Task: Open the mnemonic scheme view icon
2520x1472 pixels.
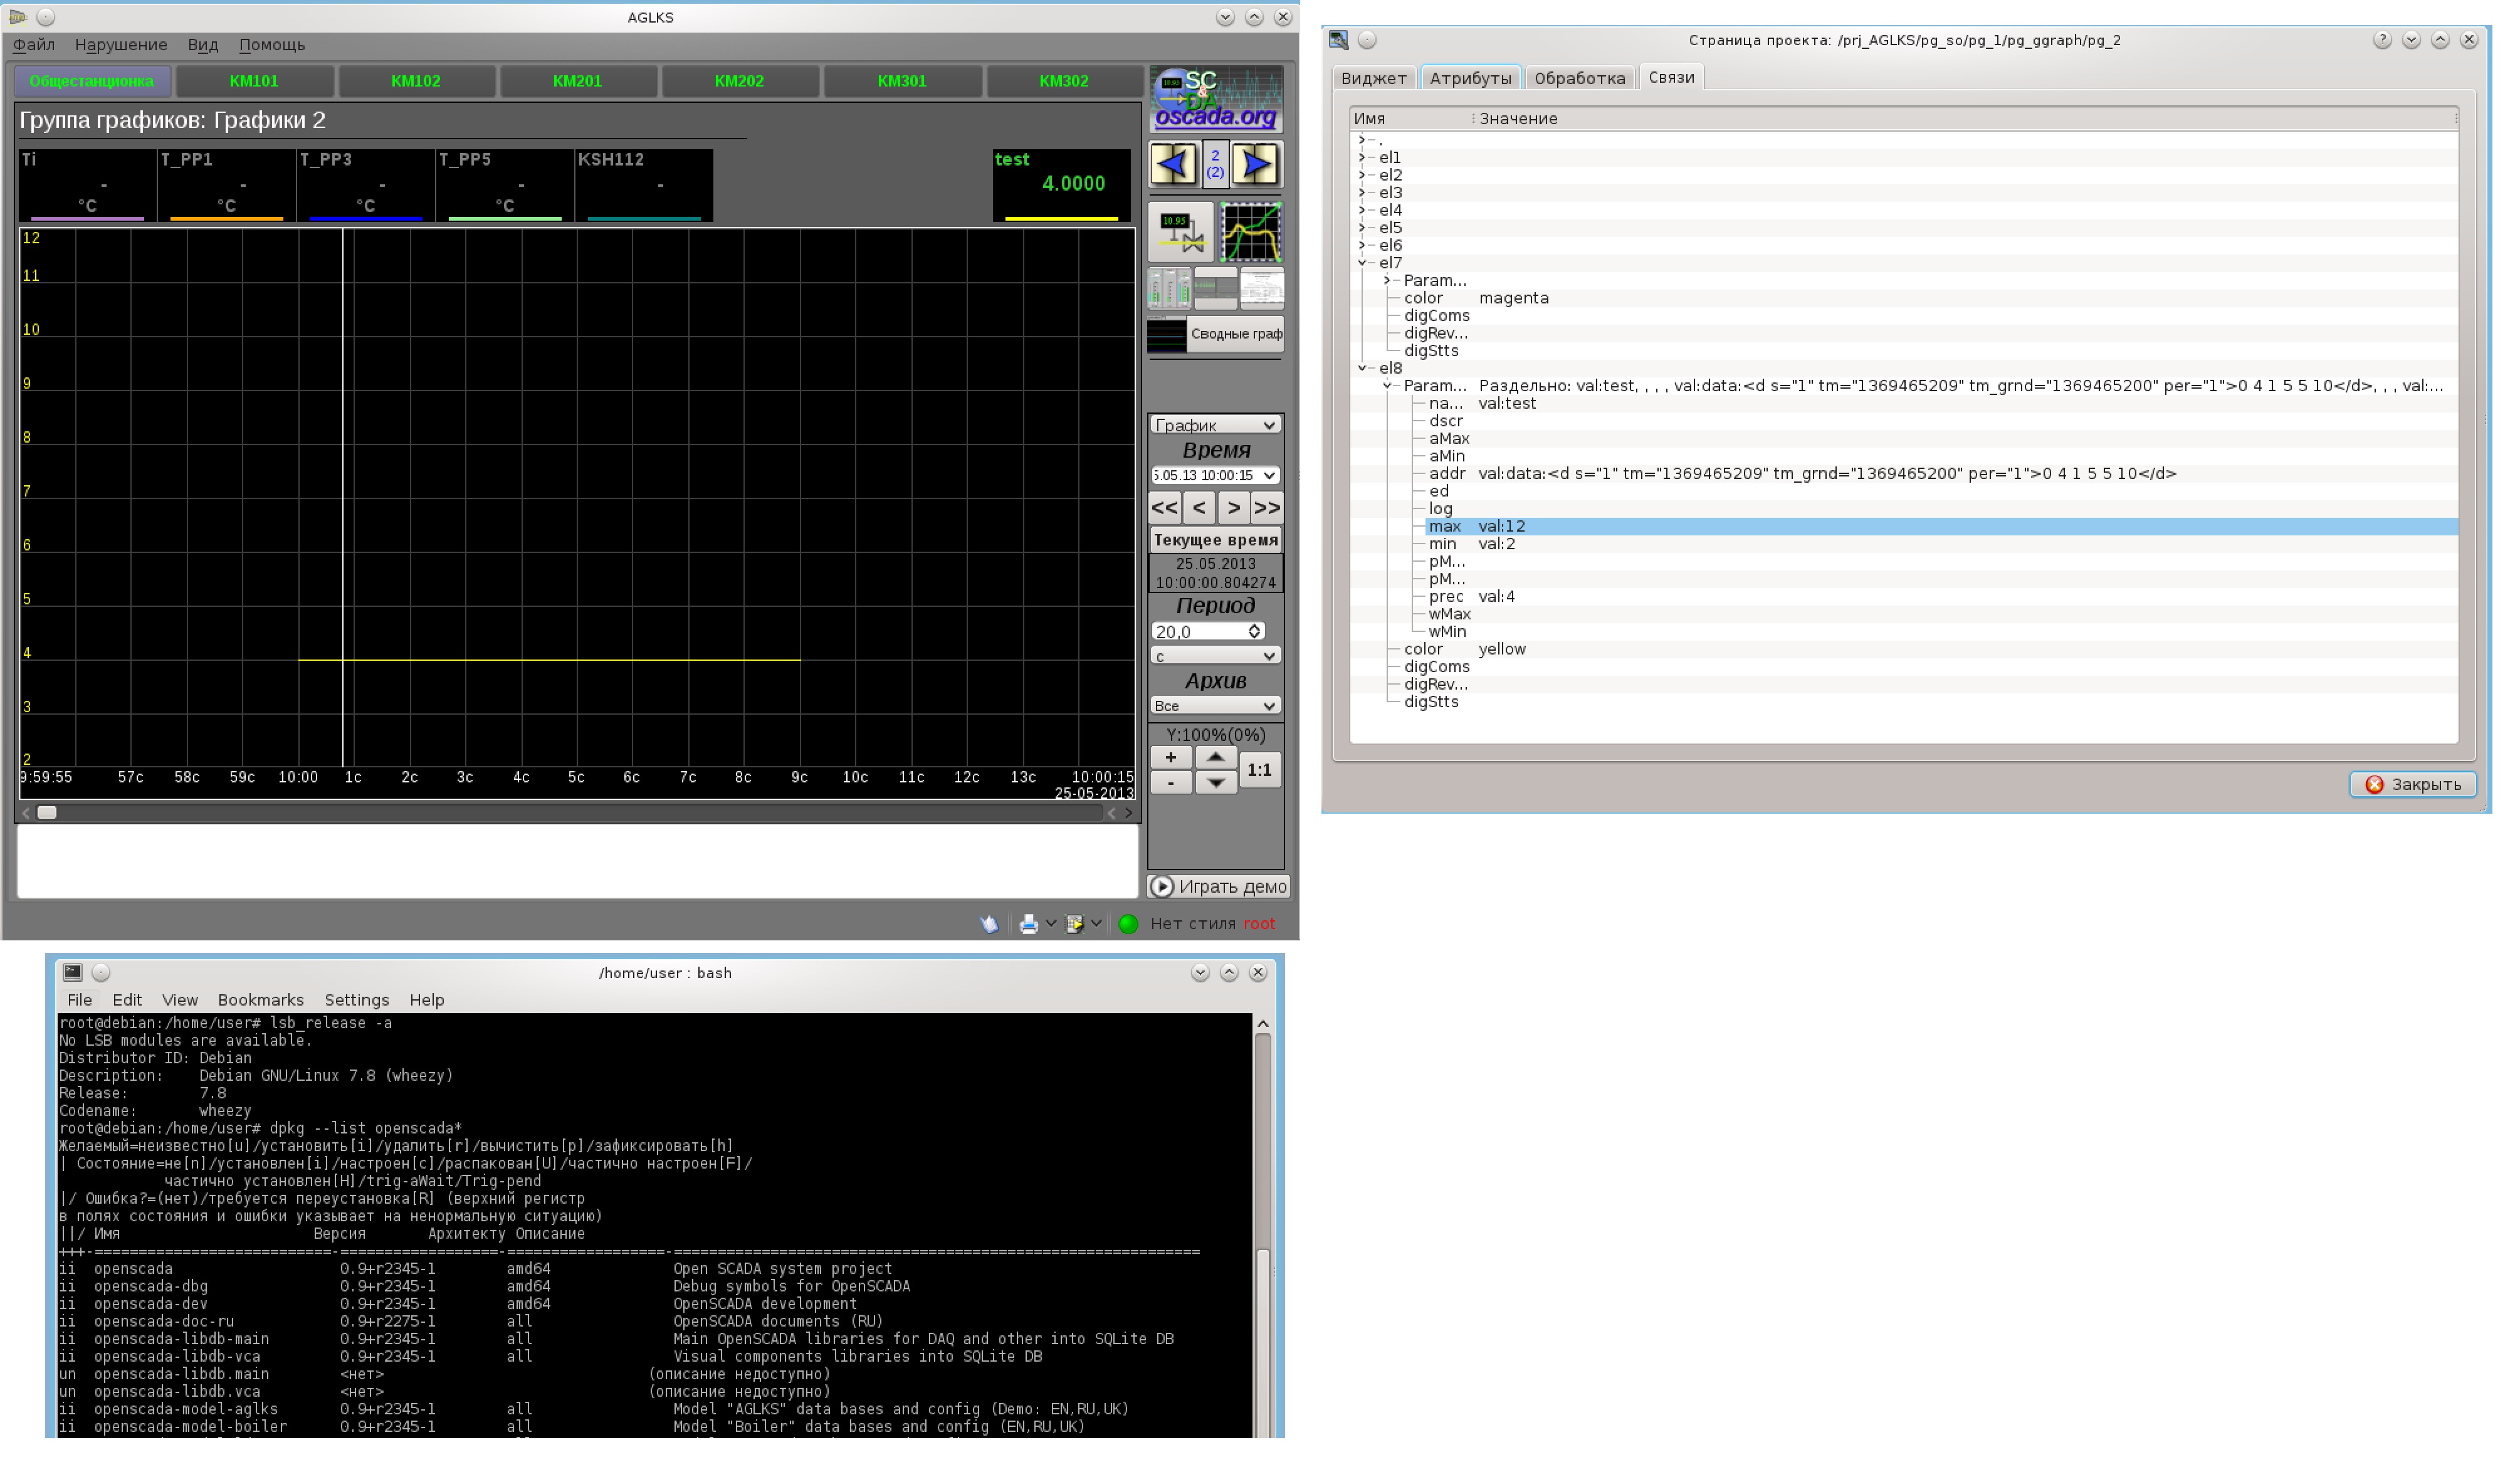Action: 1180,232
